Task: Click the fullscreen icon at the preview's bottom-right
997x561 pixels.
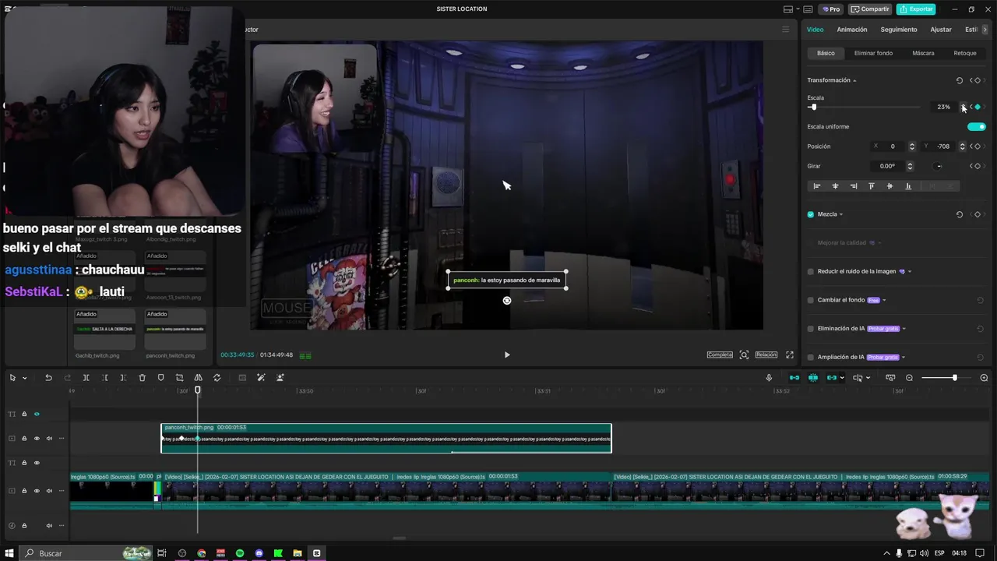Action: tap(790, 355)
